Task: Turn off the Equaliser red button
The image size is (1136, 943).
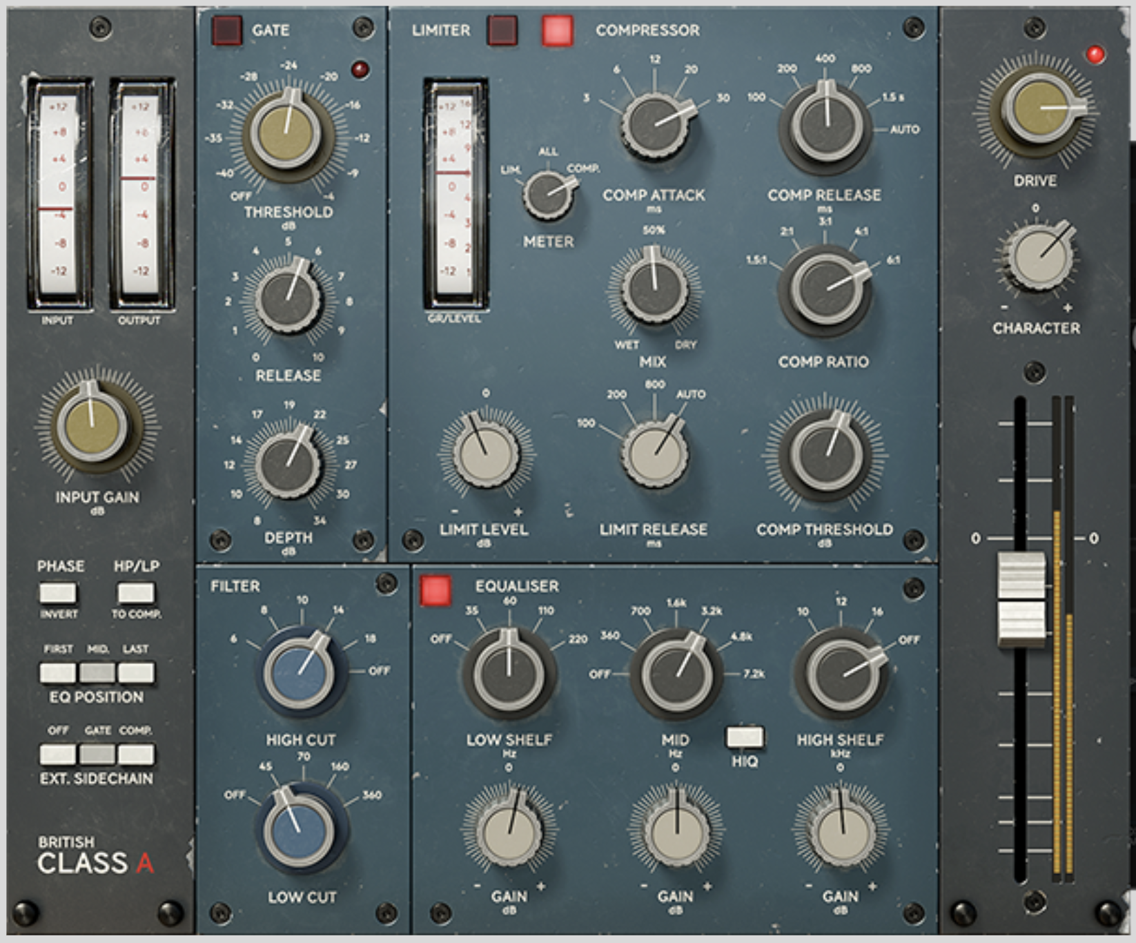Action: pyautogui.click(x=435, y=591)
